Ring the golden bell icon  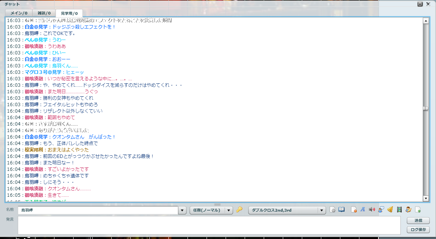(390, 210)
